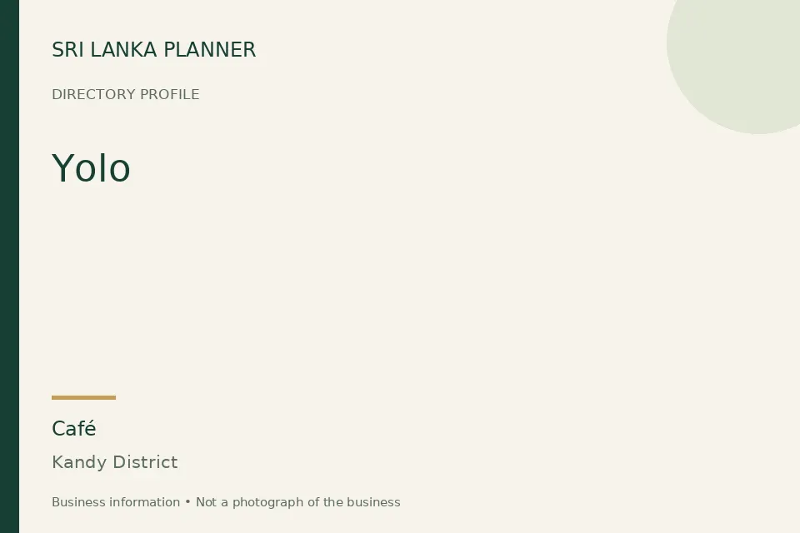Click the dark green vertical sidebar stripe

point(9,266)
